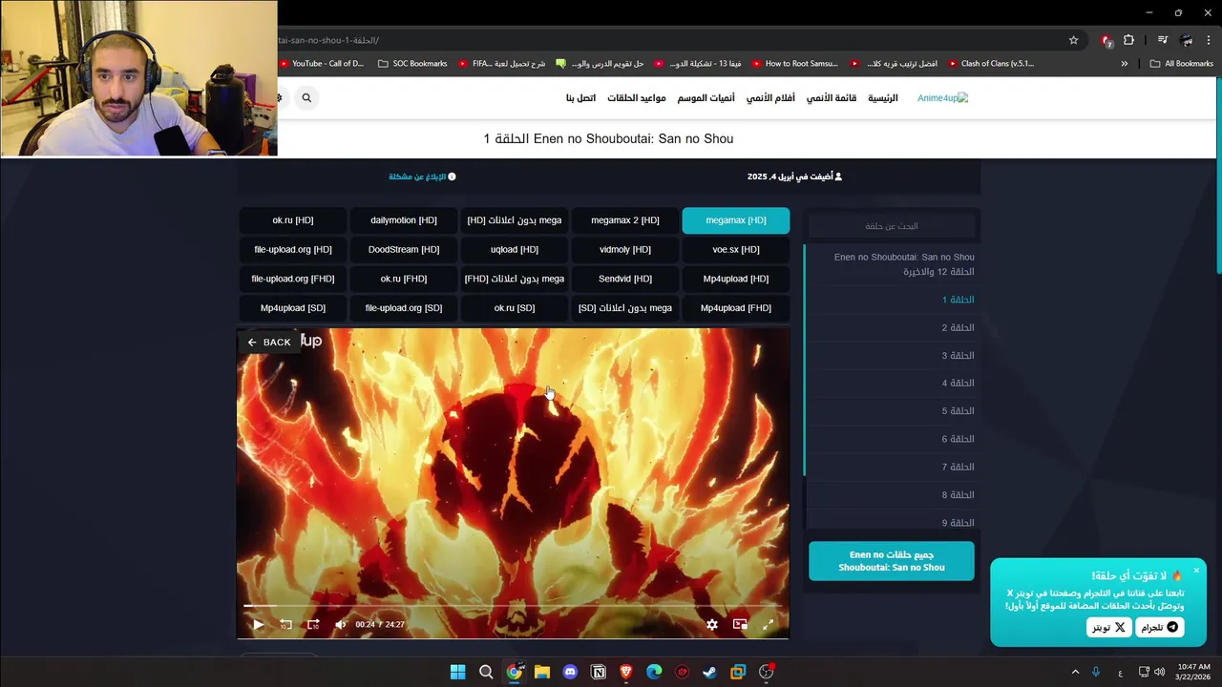Click the BACK arrow button over the video
The image size is (1222, 687).
coord(269,342)
